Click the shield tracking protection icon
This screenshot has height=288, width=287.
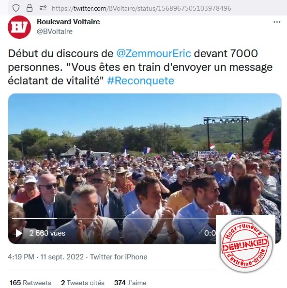pyautogui.click(x=16, y=8)
